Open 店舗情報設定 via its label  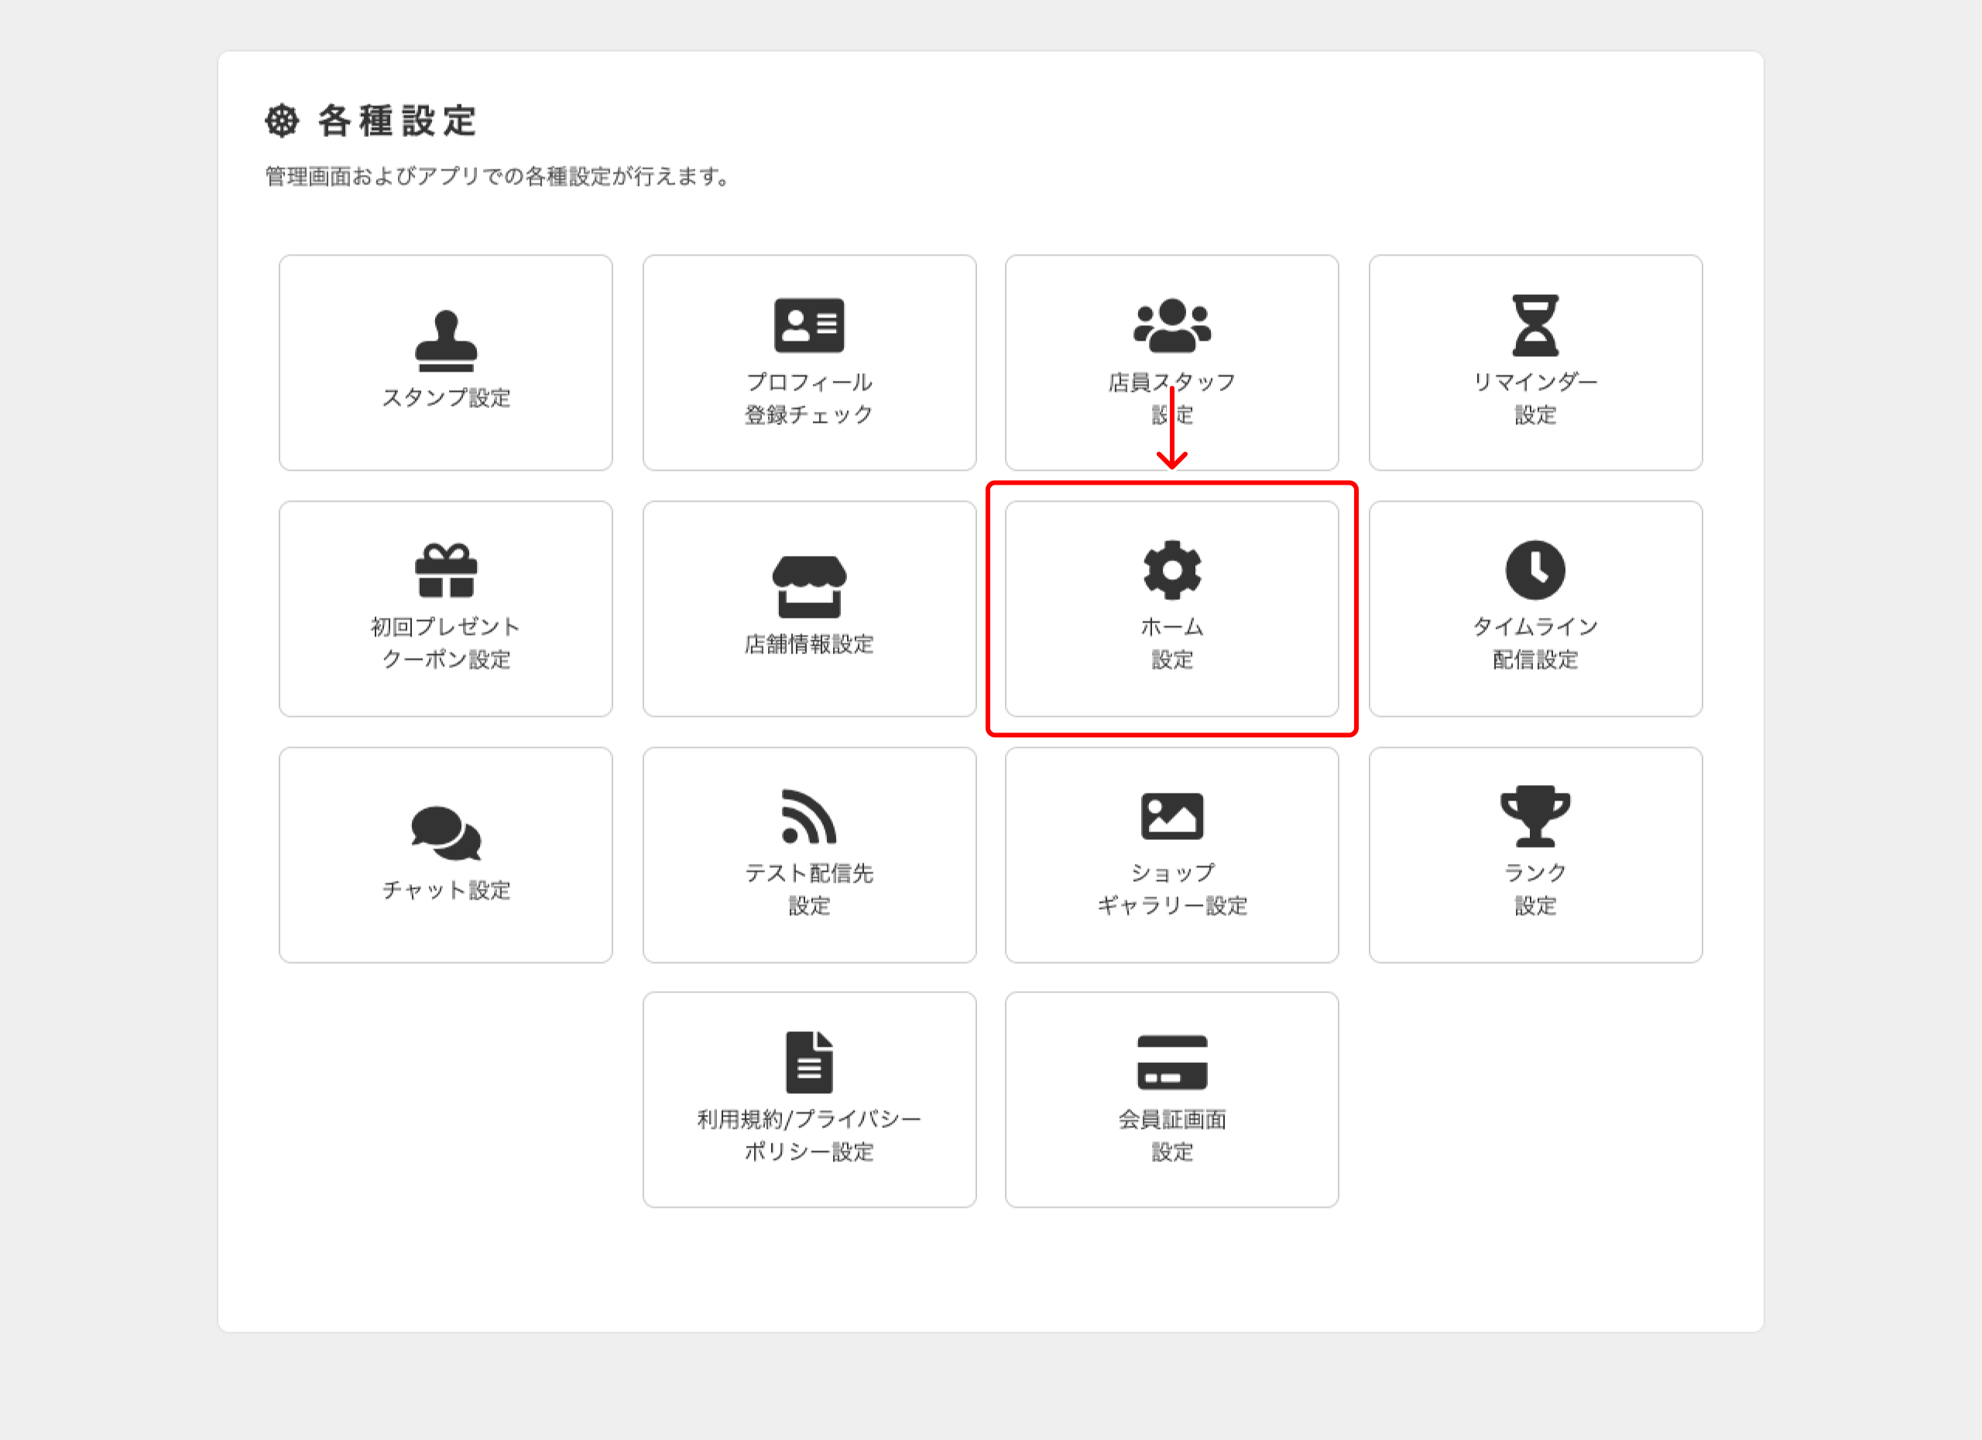809,645
